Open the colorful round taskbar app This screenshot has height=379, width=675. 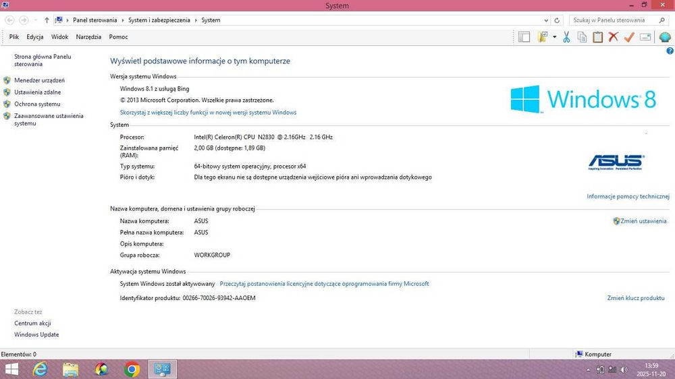102,370
